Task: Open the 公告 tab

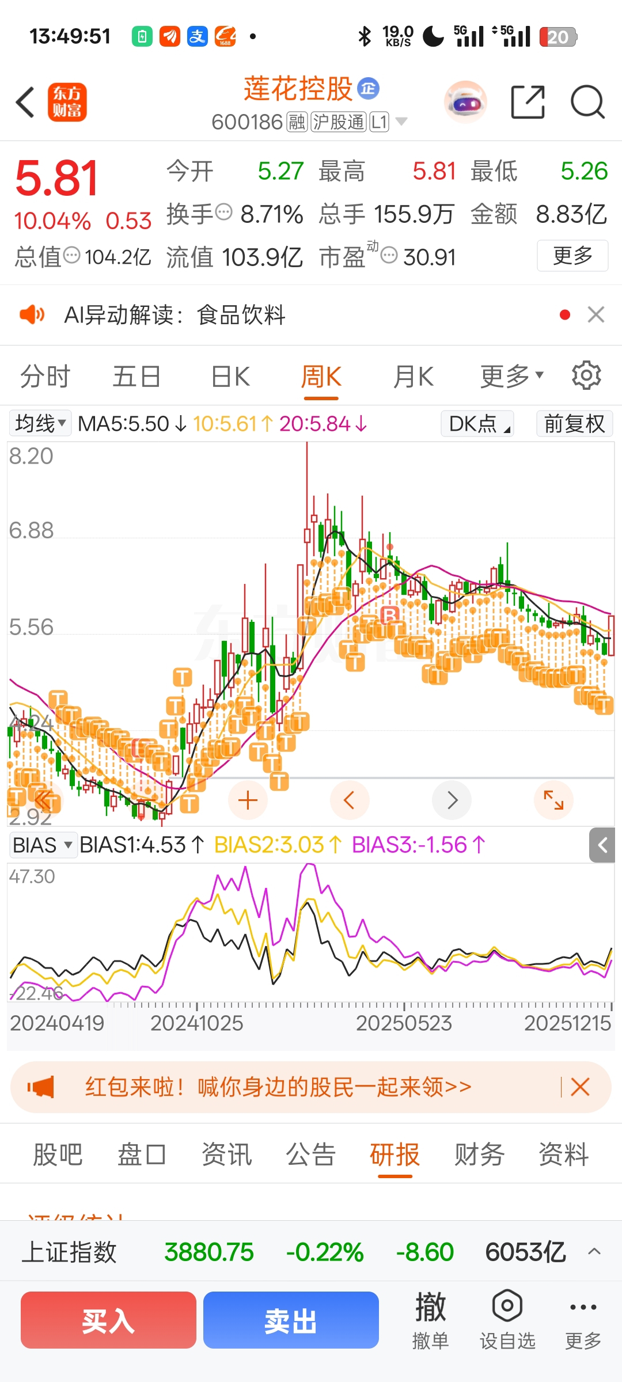Action: point(310,1155)
